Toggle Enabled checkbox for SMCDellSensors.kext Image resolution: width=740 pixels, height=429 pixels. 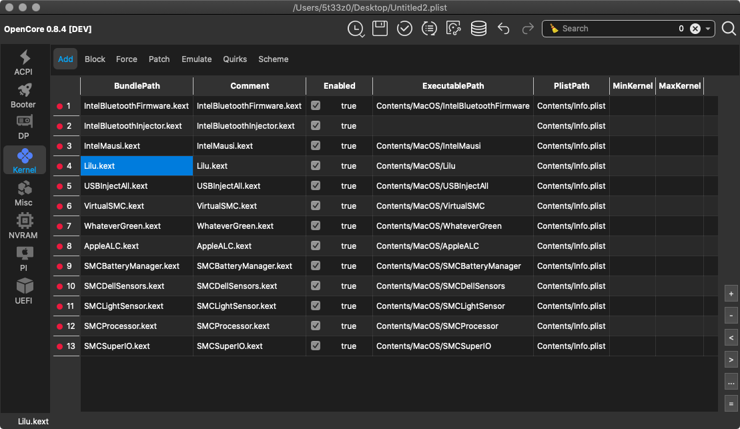(316, 286)
